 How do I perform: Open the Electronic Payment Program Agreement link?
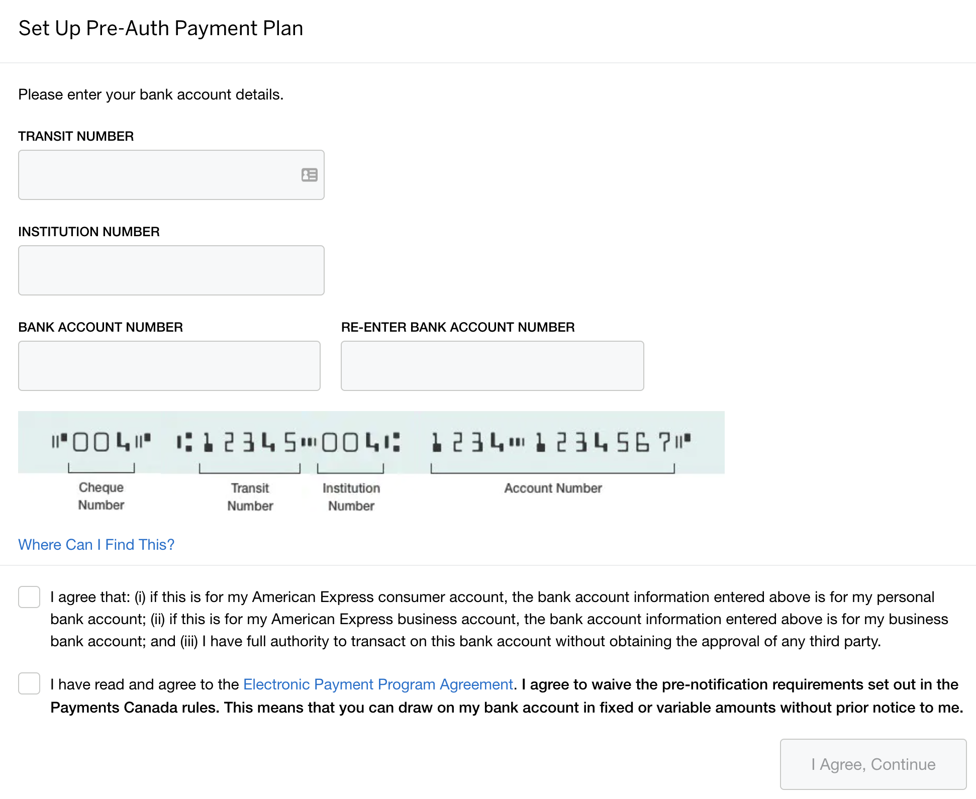(x=376, y=684)
